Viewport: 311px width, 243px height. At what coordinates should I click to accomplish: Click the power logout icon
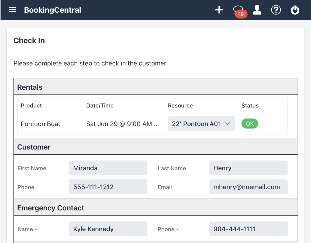295,10
